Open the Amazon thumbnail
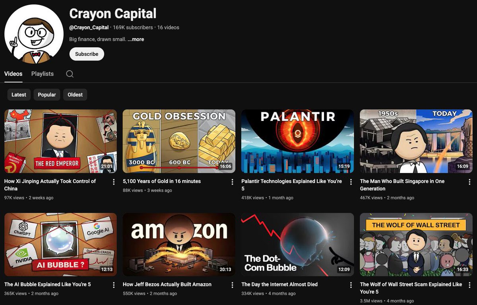The width and height of the screenshot is (477, 305). point(179,245)
